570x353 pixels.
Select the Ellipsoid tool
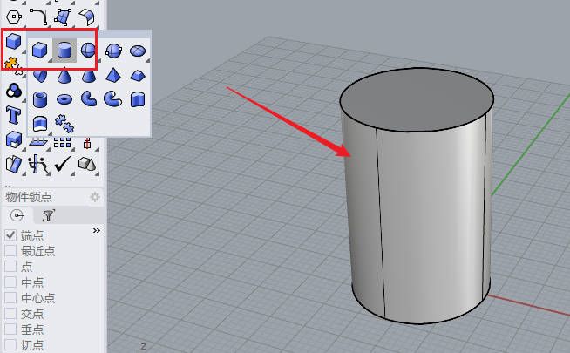(138, 51)
